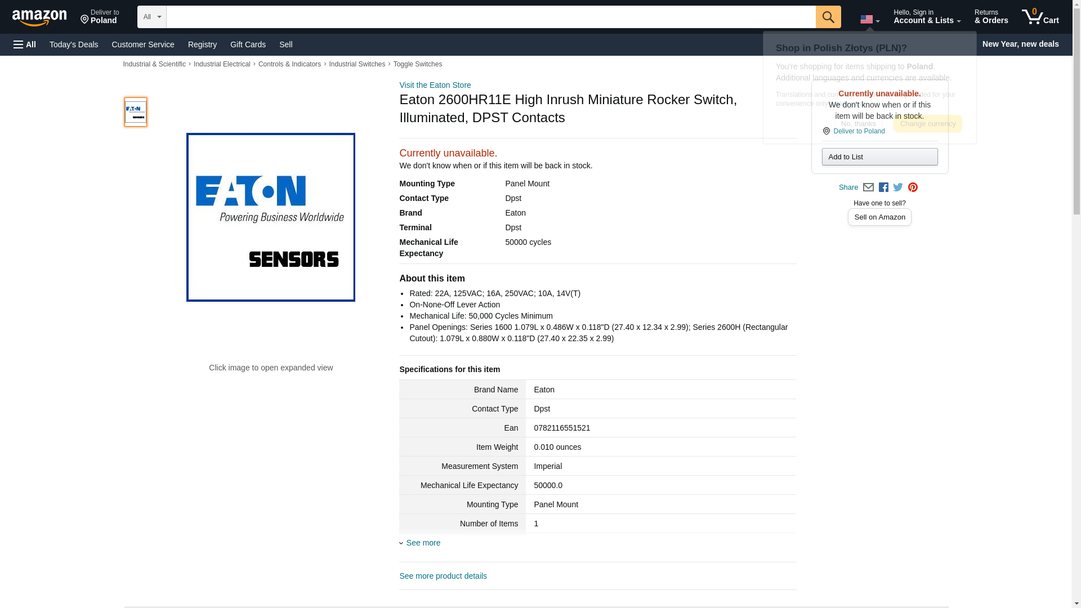
Task: Click Sell on Amazon button
Action: [879, 217]
